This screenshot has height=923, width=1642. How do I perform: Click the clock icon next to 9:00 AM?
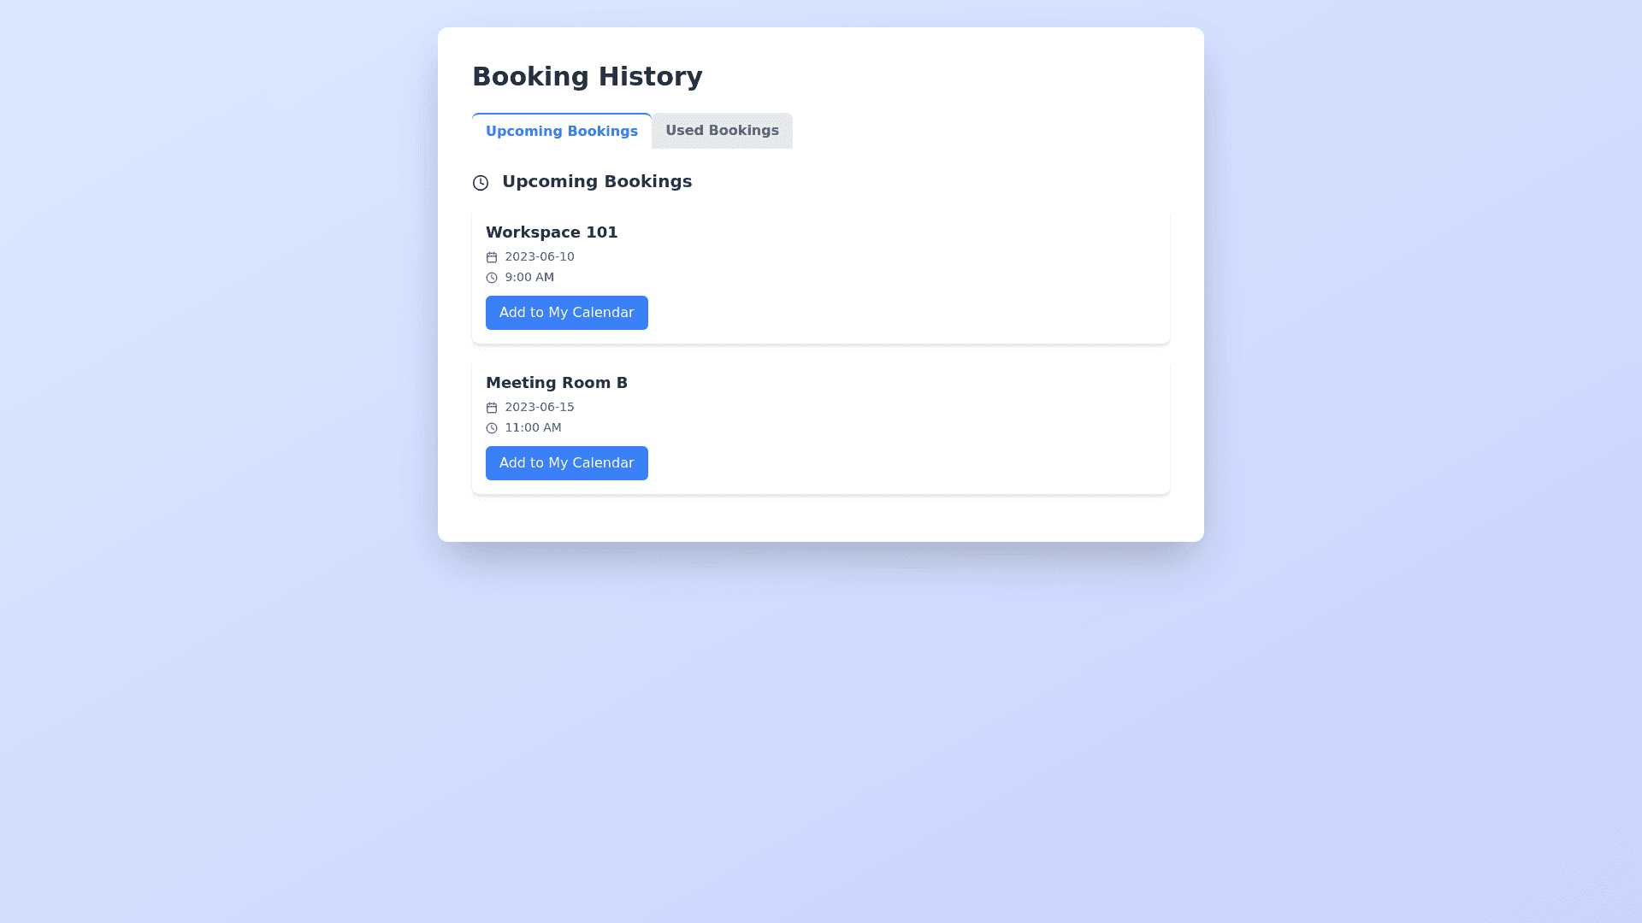point(492,278)
